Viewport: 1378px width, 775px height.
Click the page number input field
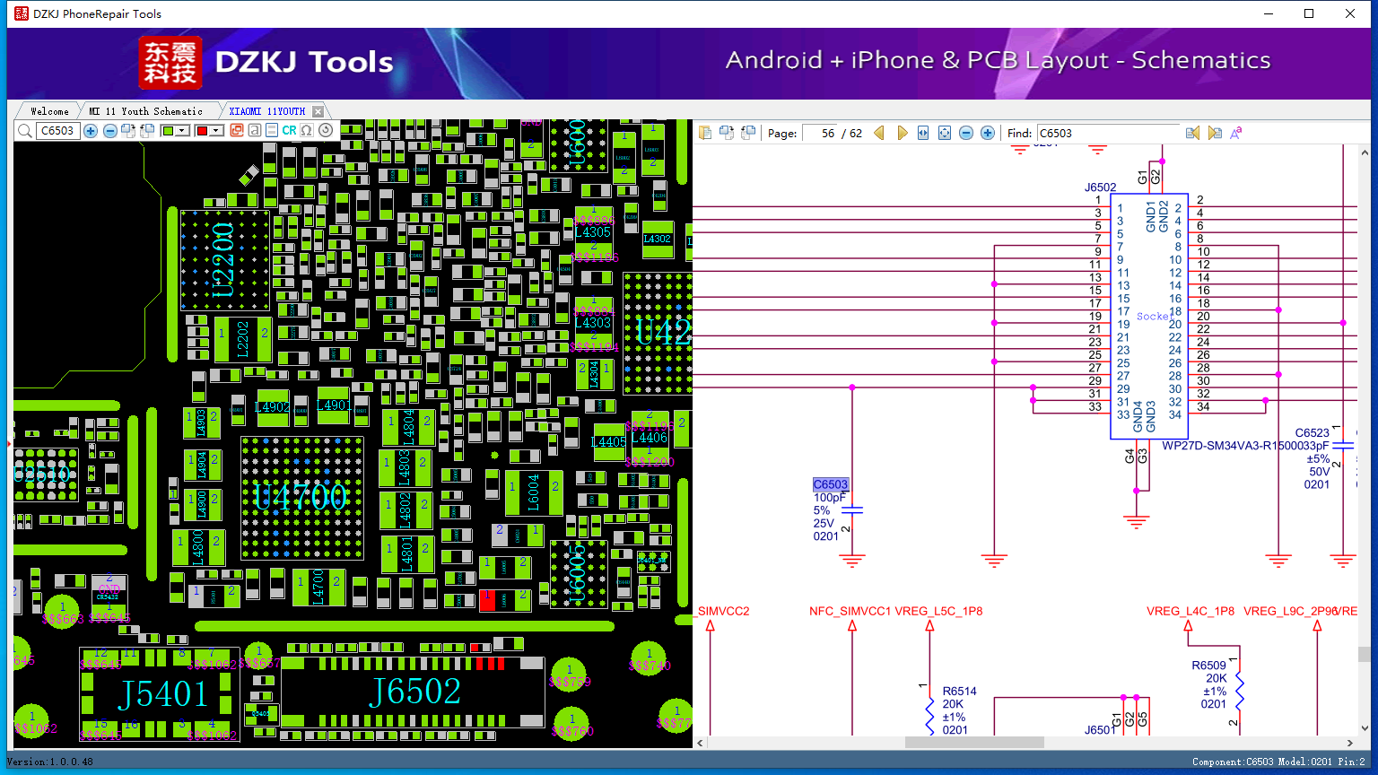click(820, 133)
